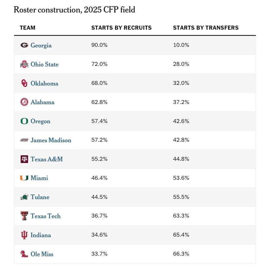
Task: Open the Georgia team link
Action: point(41,45)
